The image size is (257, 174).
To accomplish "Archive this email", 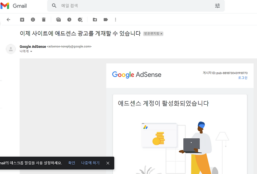I will (22, 20).
